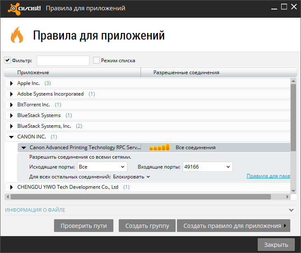301x253 pixels.
Task: Click ИНФОРМАЦИЯ О ФАЙЛЕ heading text
Action: (35, 210)
